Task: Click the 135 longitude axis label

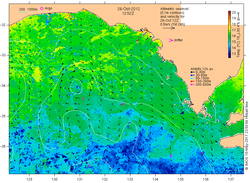Action: pyautogui.click(x=181, y=179)
